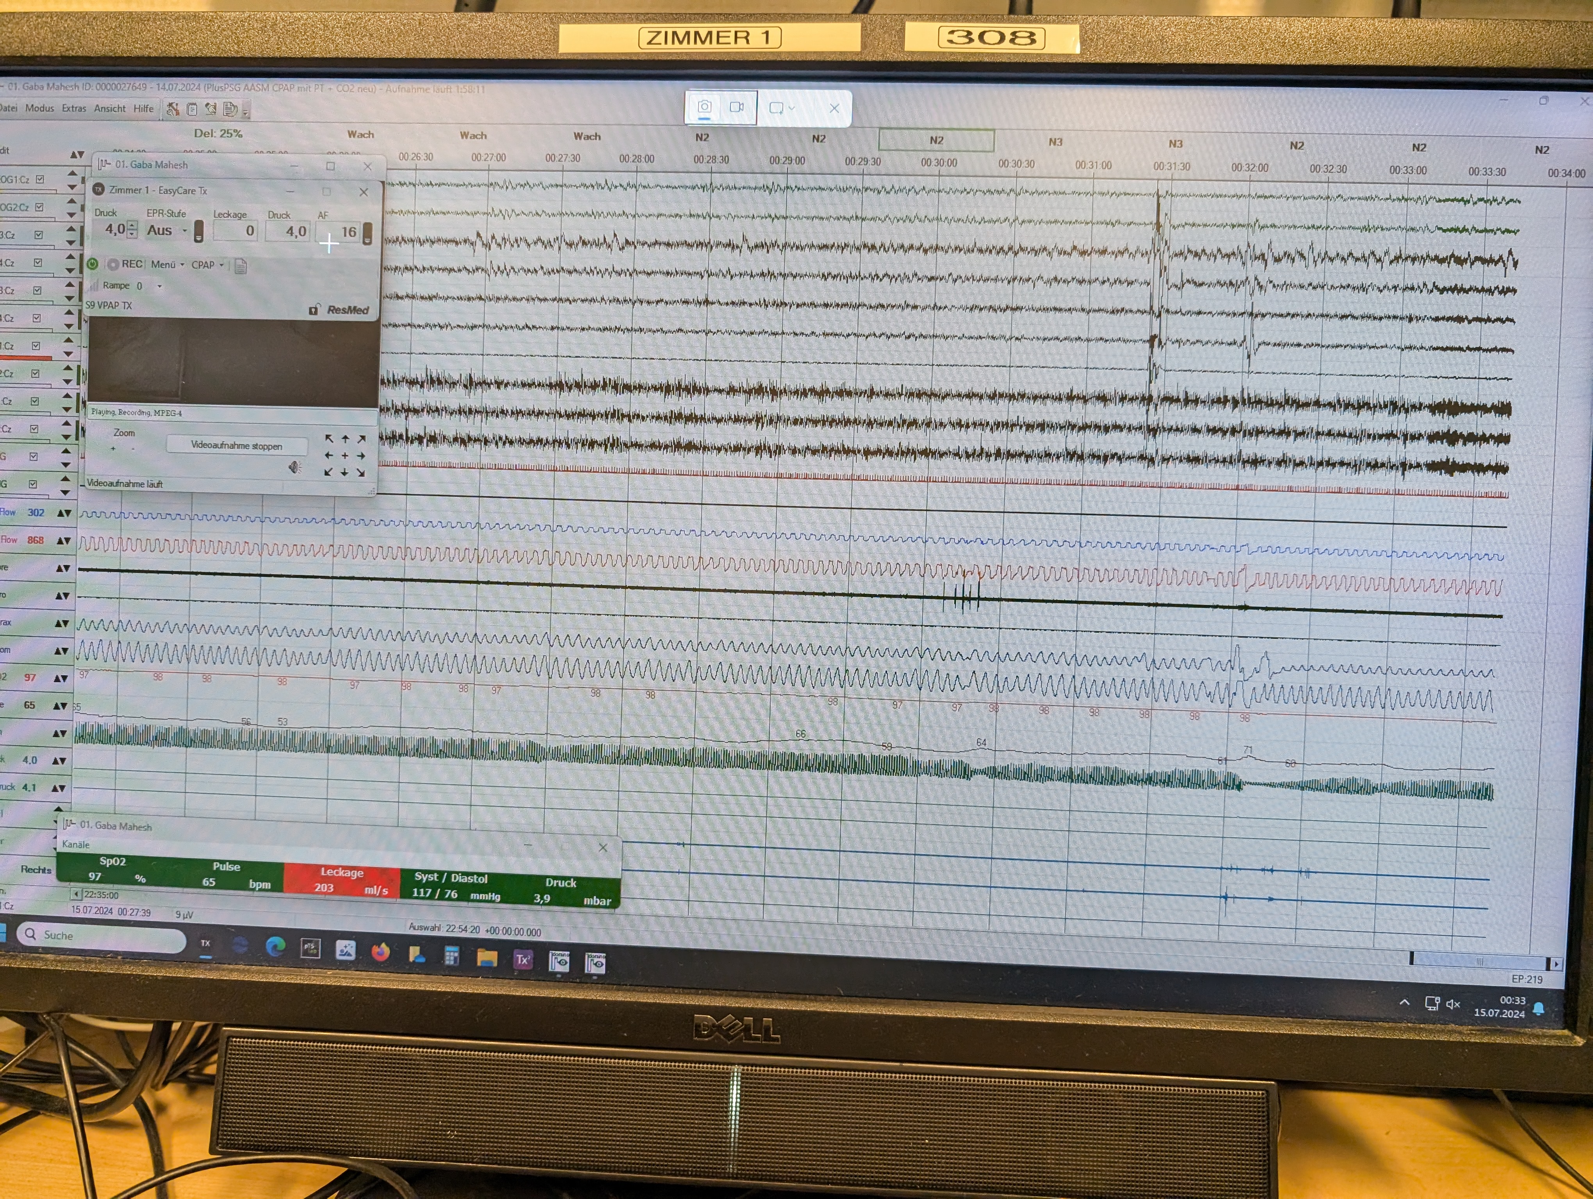Pan camera up with the up arrow
Image resolution: width=1593 pixels, height=1199 pixels.
coord(345,438)
